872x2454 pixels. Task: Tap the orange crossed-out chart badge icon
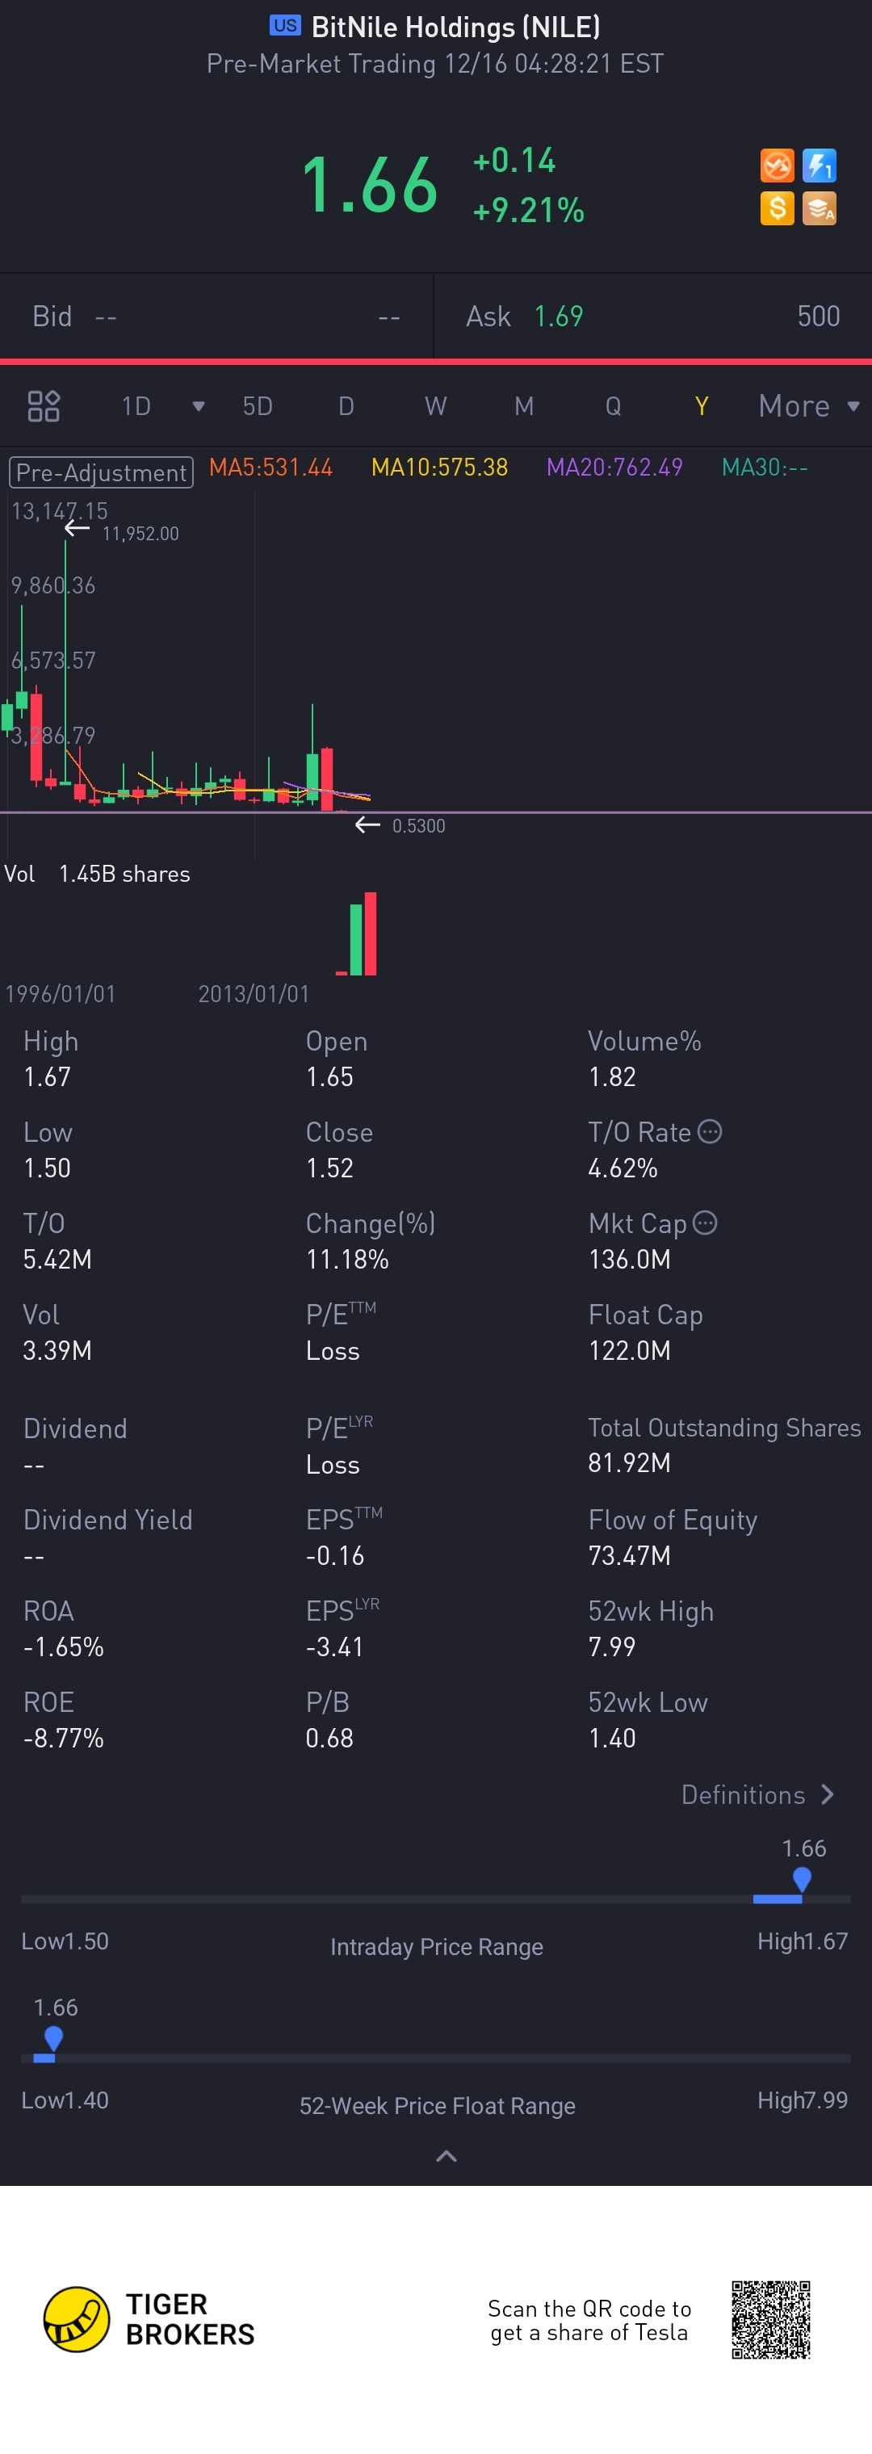(777, 166)
